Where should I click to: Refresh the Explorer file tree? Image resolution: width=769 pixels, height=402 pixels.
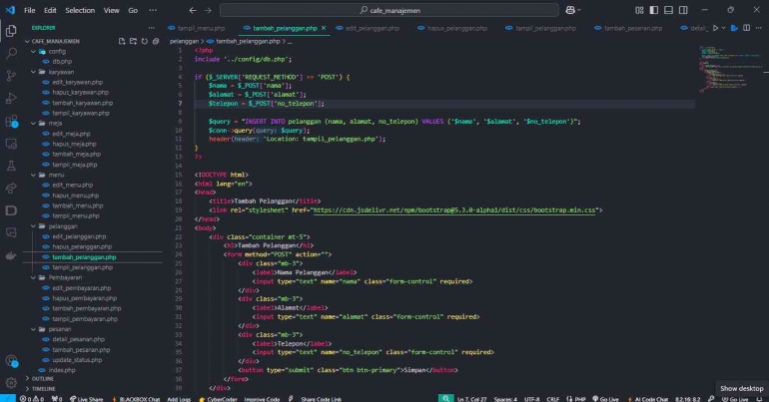144,41
